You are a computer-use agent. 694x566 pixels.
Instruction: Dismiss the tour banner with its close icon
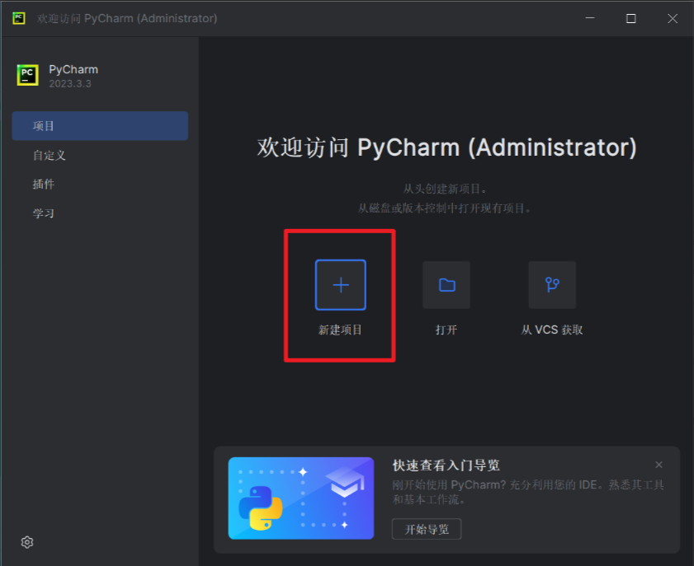coord(659,465)
